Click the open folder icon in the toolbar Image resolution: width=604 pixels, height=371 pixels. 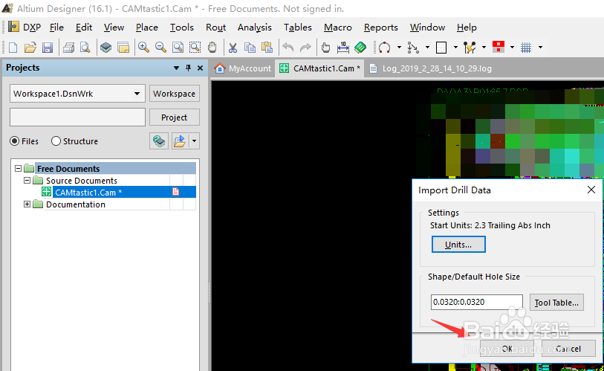(30, 48)
